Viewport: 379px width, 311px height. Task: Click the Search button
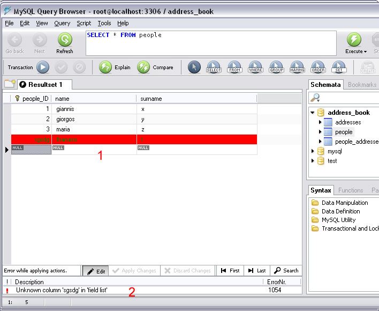click(x=286, y=271)
